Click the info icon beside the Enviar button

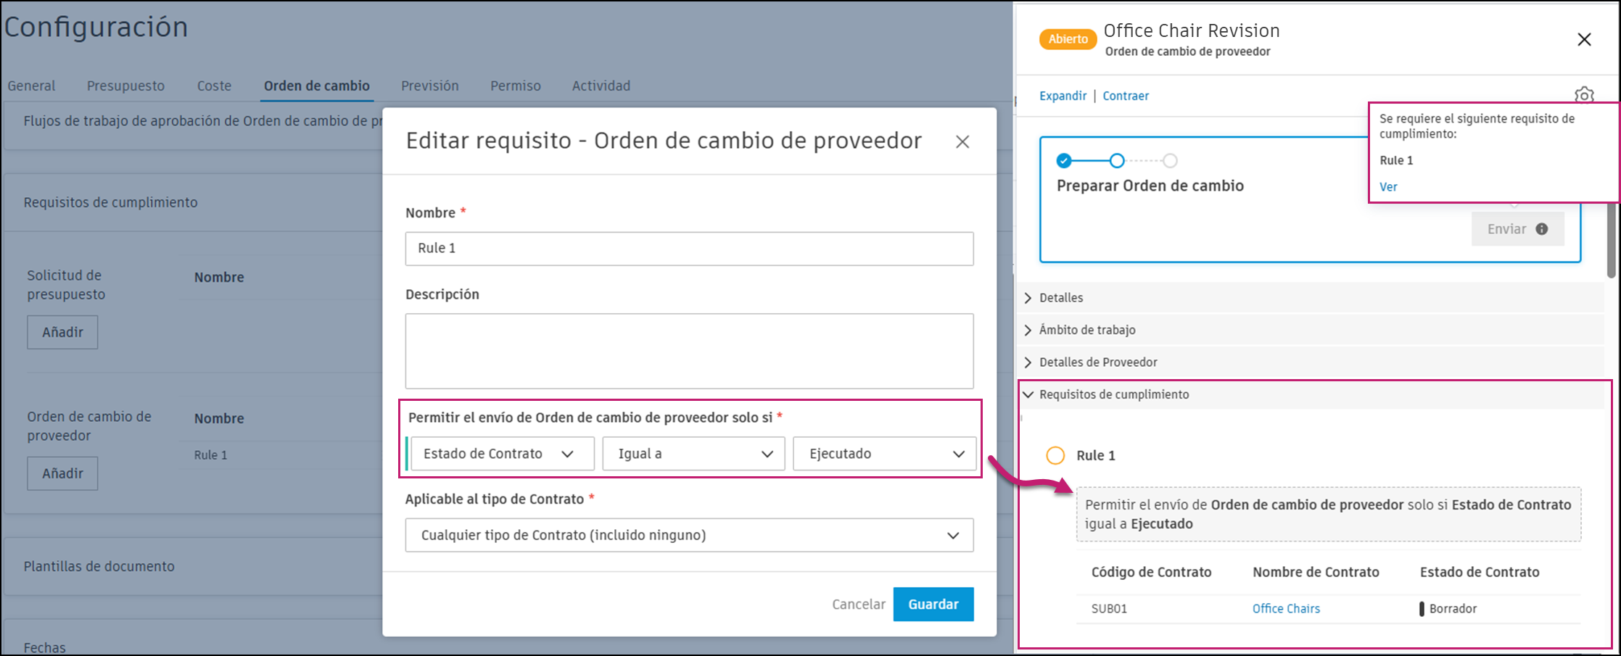[x=1541, y=228]
